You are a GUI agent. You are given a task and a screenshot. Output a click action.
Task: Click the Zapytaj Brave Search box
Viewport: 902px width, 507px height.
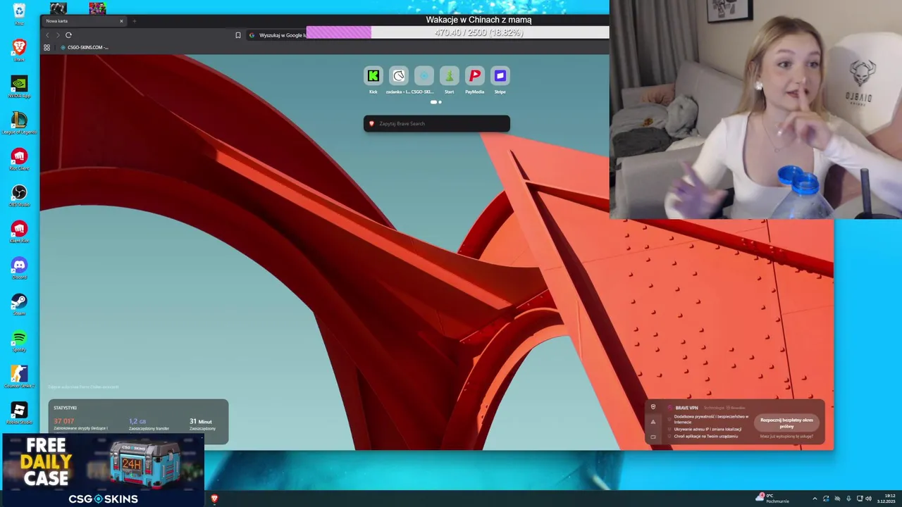click(x=436, y=124)
